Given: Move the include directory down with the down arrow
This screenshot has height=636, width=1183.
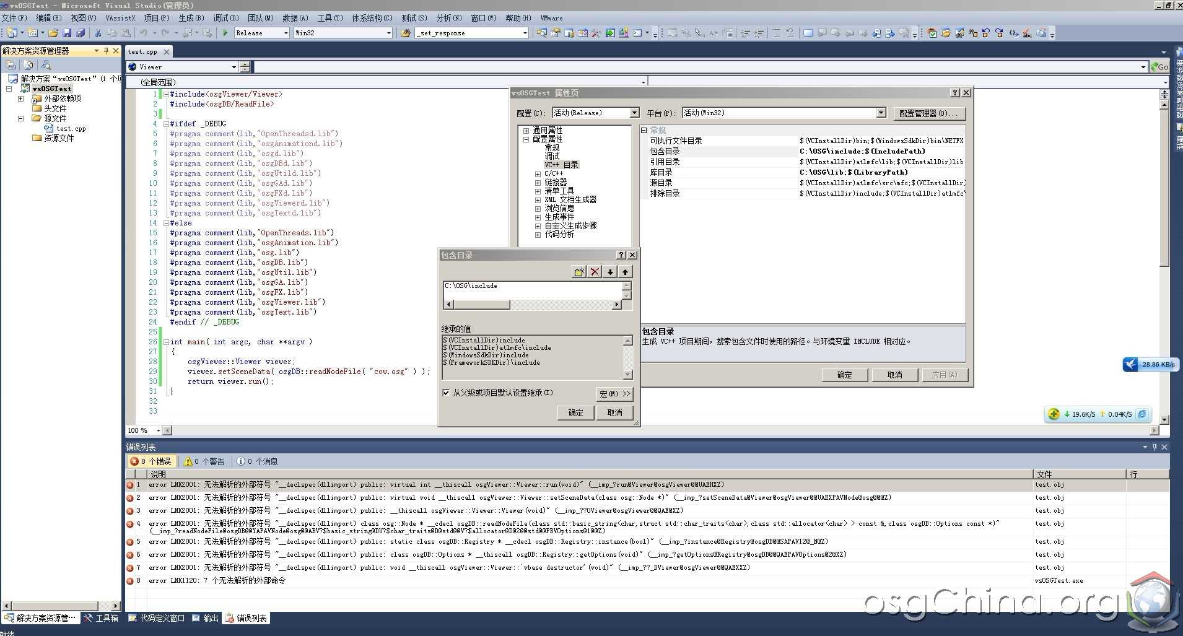Looking at the screenshot, I should (x=610, y=272).
